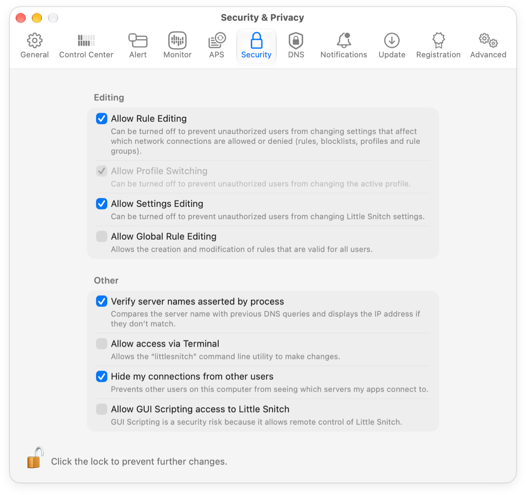The height and width of the screenshot is (495, 526).
Task: Click the 'Allow Rule Editing' label text
Action: [149, 118]
